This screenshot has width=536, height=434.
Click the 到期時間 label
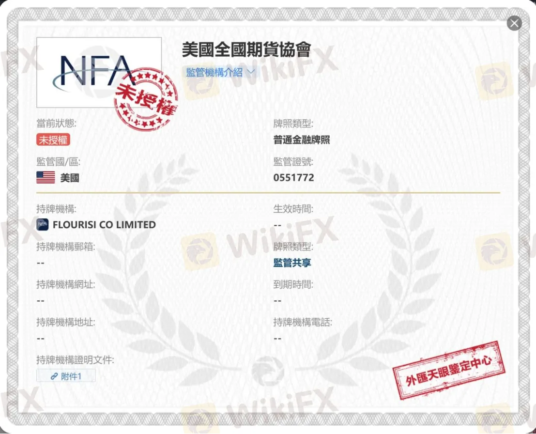[x=293, y=284]
